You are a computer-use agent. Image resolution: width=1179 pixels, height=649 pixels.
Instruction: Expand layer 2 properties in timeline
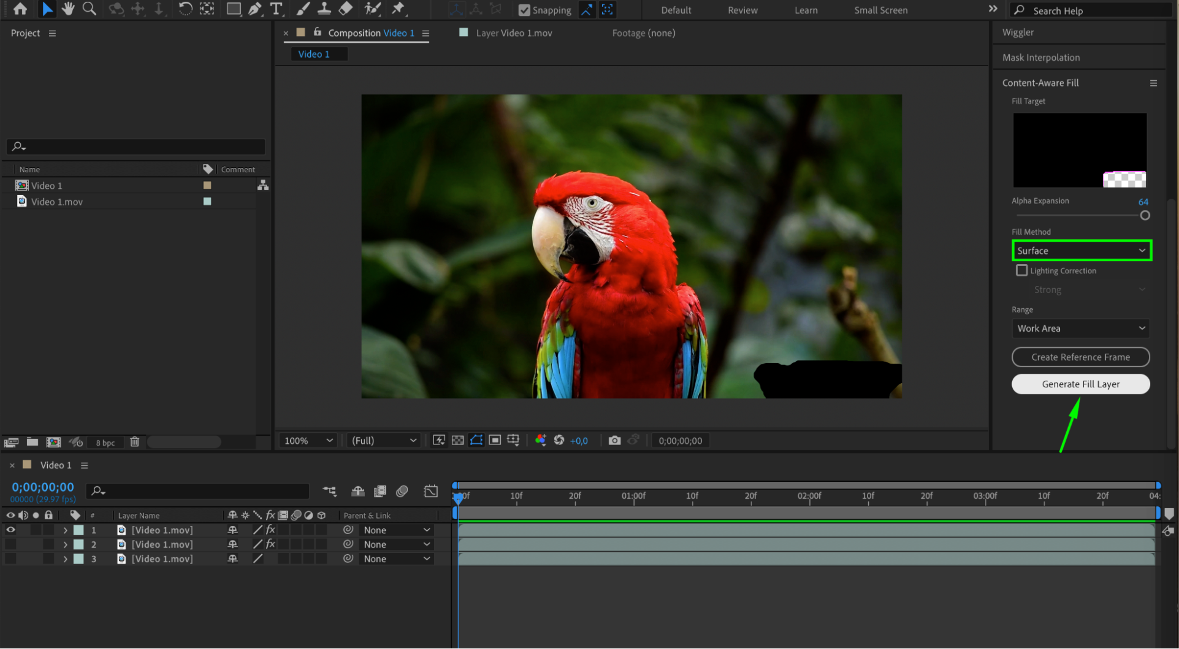pyautogui.click(x=65, y=545)
